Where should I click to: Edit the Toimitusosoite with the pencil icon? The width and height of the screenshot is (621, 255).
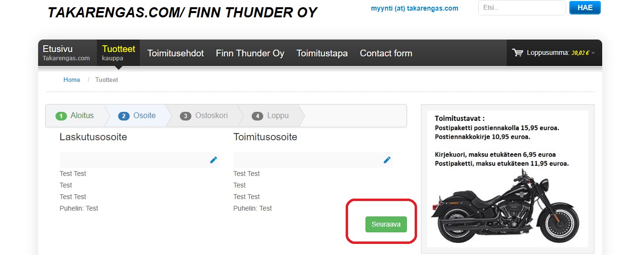[x=387, y=160]
